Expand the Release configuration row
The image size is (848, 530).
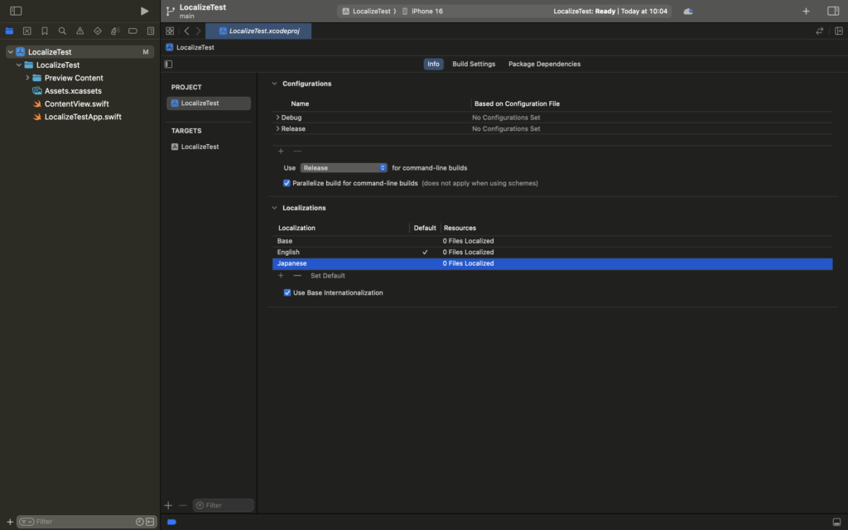click(277, 128)
